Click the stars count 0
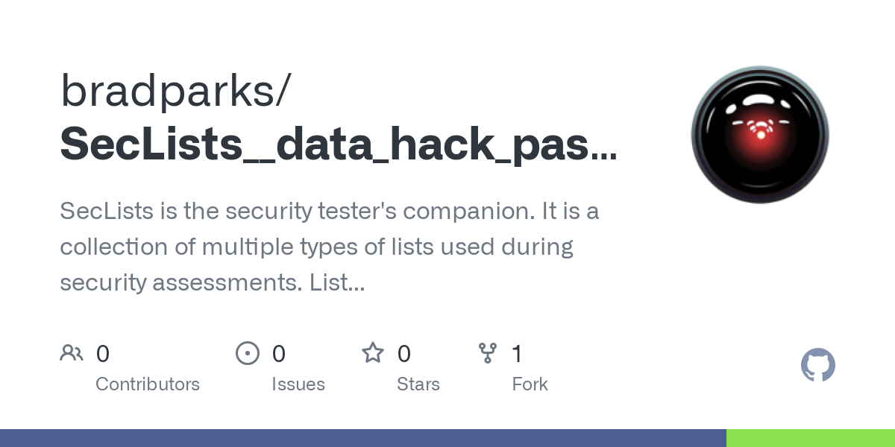Image resolution: width=895 pixels, height=447 pixels. point(404,353)
